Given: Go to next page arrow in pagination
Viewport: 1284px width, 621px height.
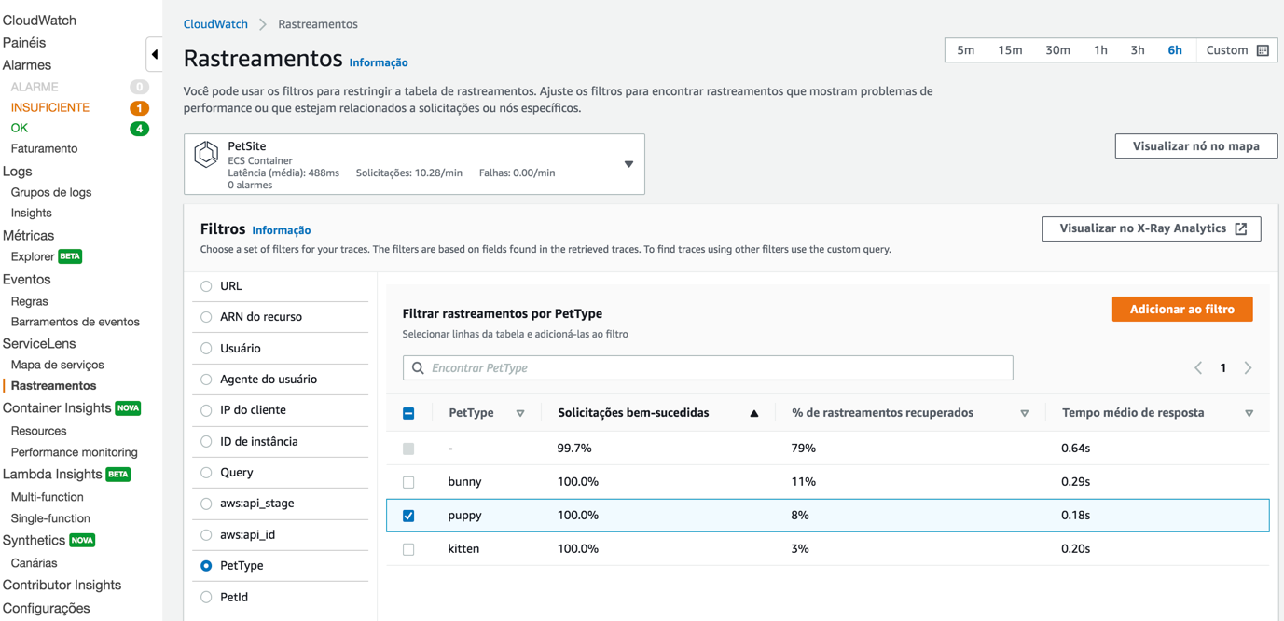Looking at the screenshot, I should [x=1248, y=368].
